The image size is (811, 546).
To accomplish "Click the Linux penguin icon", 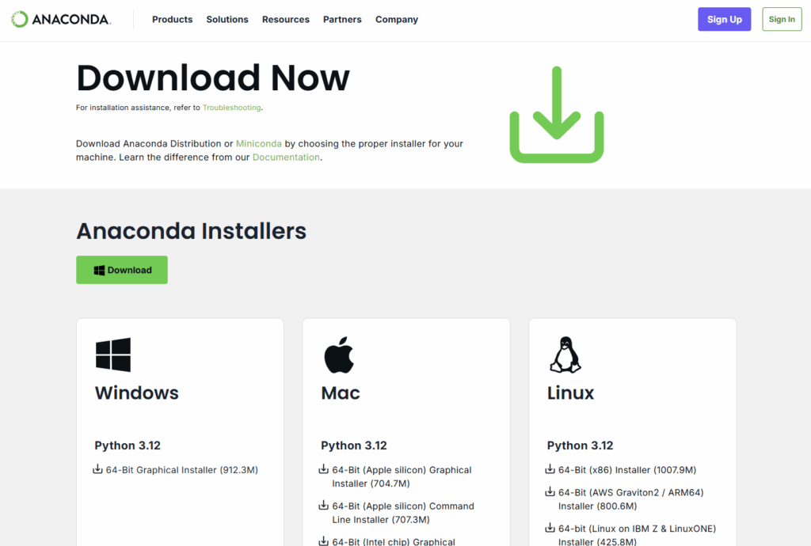I will click(565, 355).
